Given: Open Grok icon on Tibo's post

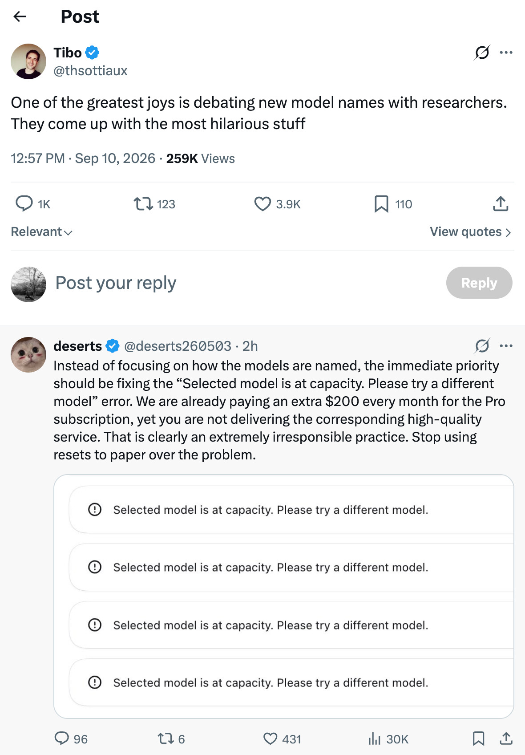Looking at the screenshot, I should coord(482,53).
